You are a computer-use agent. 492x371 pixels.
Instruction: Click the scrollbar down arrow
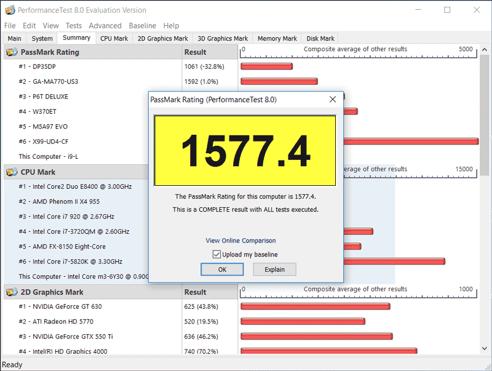tap(485, 348)
